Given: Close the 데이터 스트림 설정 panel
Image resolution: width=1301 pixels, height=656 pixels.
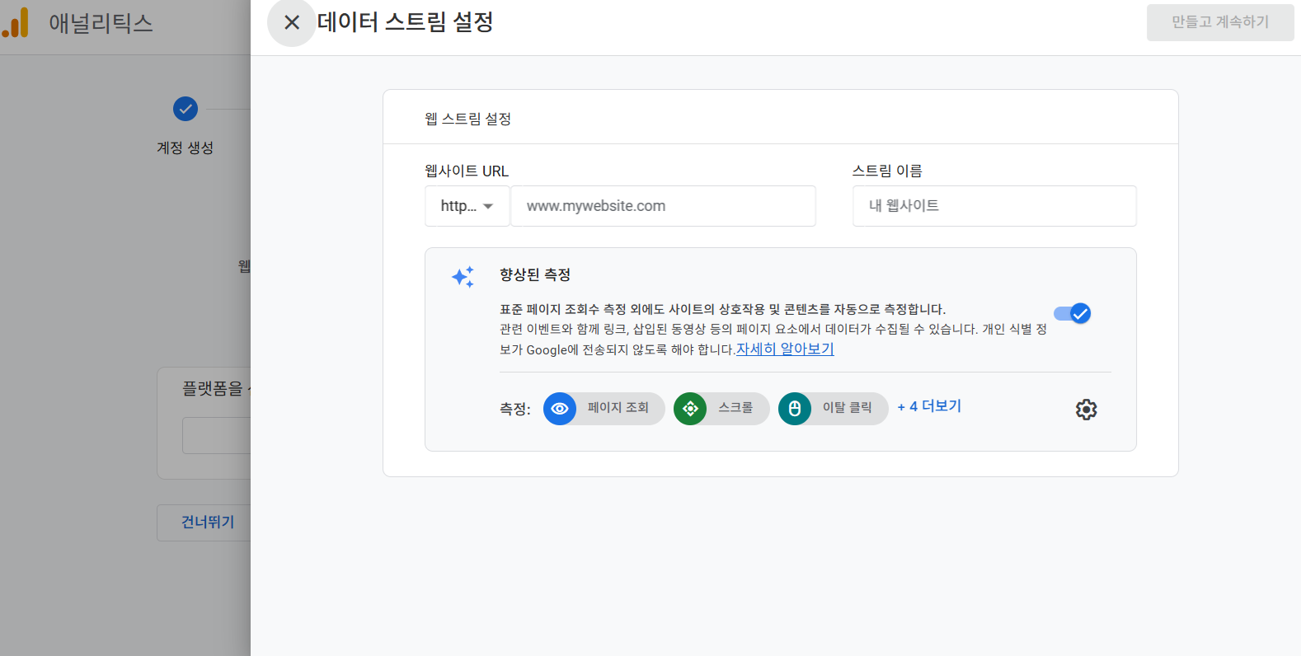Looking at the screenshot, I should tap(291, 22).
